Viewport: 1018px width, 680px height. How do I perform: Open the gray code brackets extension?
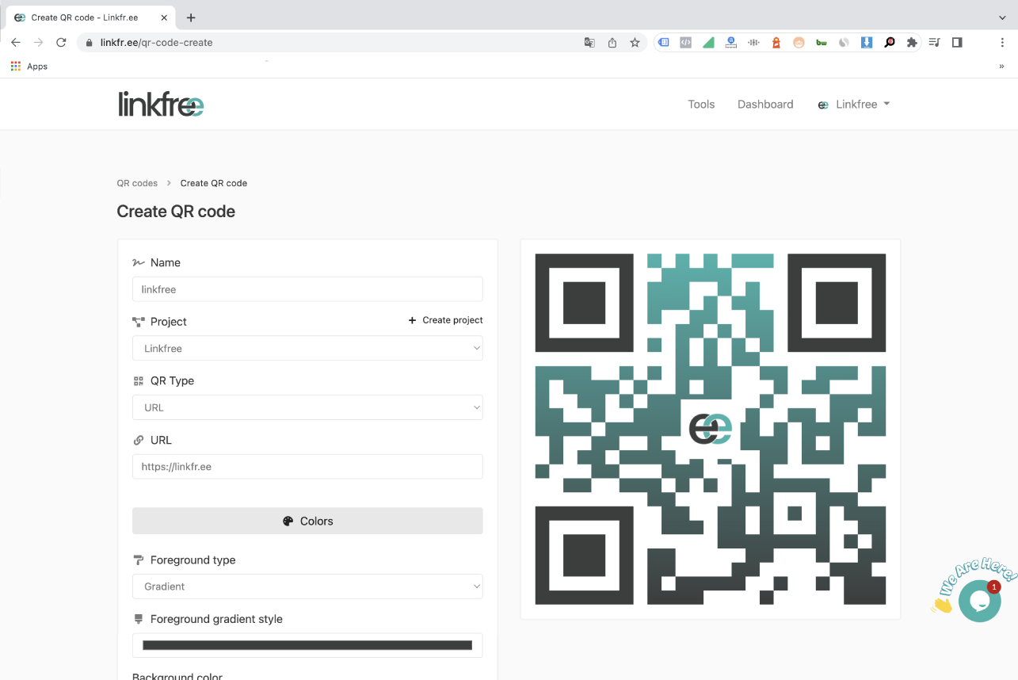click(686, 43)
